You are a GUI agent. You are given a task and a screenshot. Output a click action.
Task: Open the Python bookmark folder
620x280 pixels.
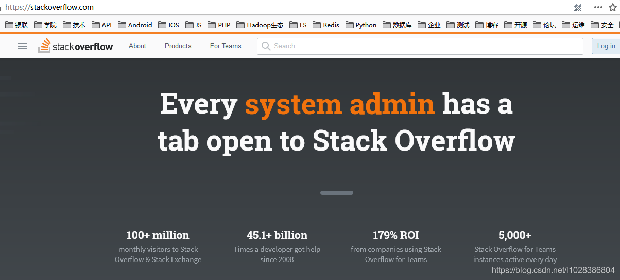tap(361, 25)
